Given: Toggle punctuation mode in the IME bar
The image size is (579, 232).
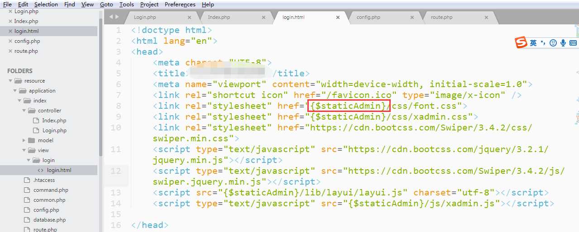Looking at the screenshot, I should [x=543, y=43].
